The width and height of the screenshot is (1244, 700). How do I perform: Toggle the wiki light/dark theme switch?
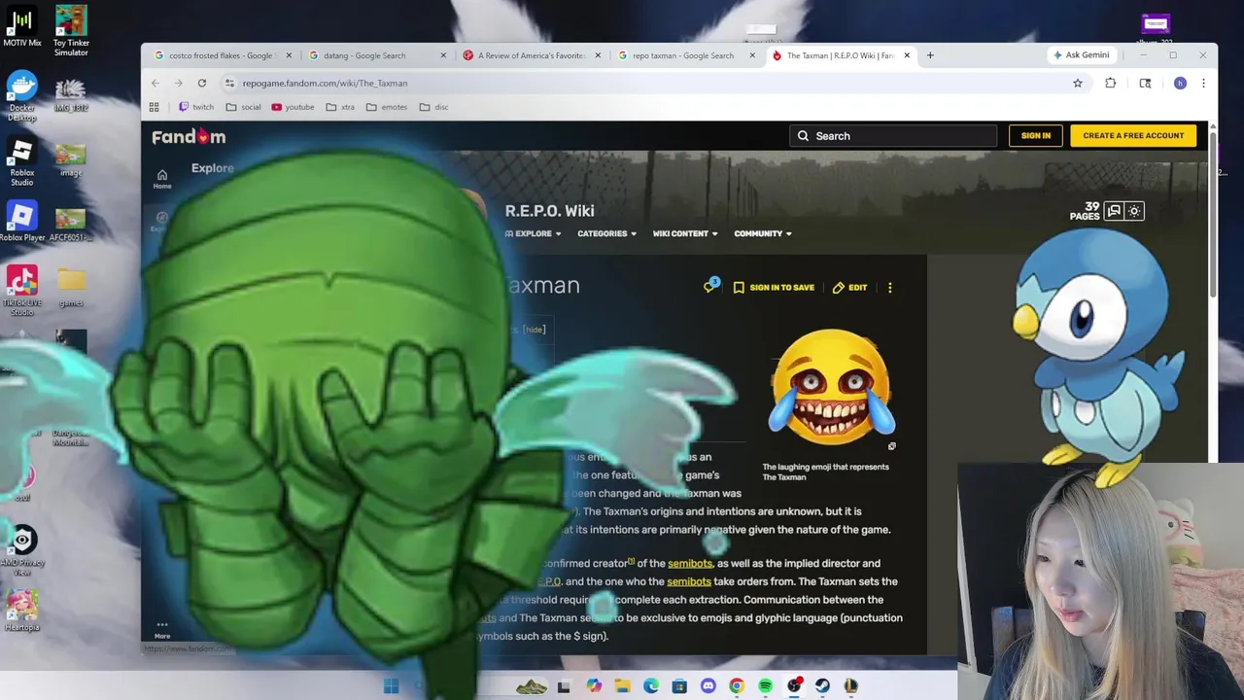pos(1134,211)
